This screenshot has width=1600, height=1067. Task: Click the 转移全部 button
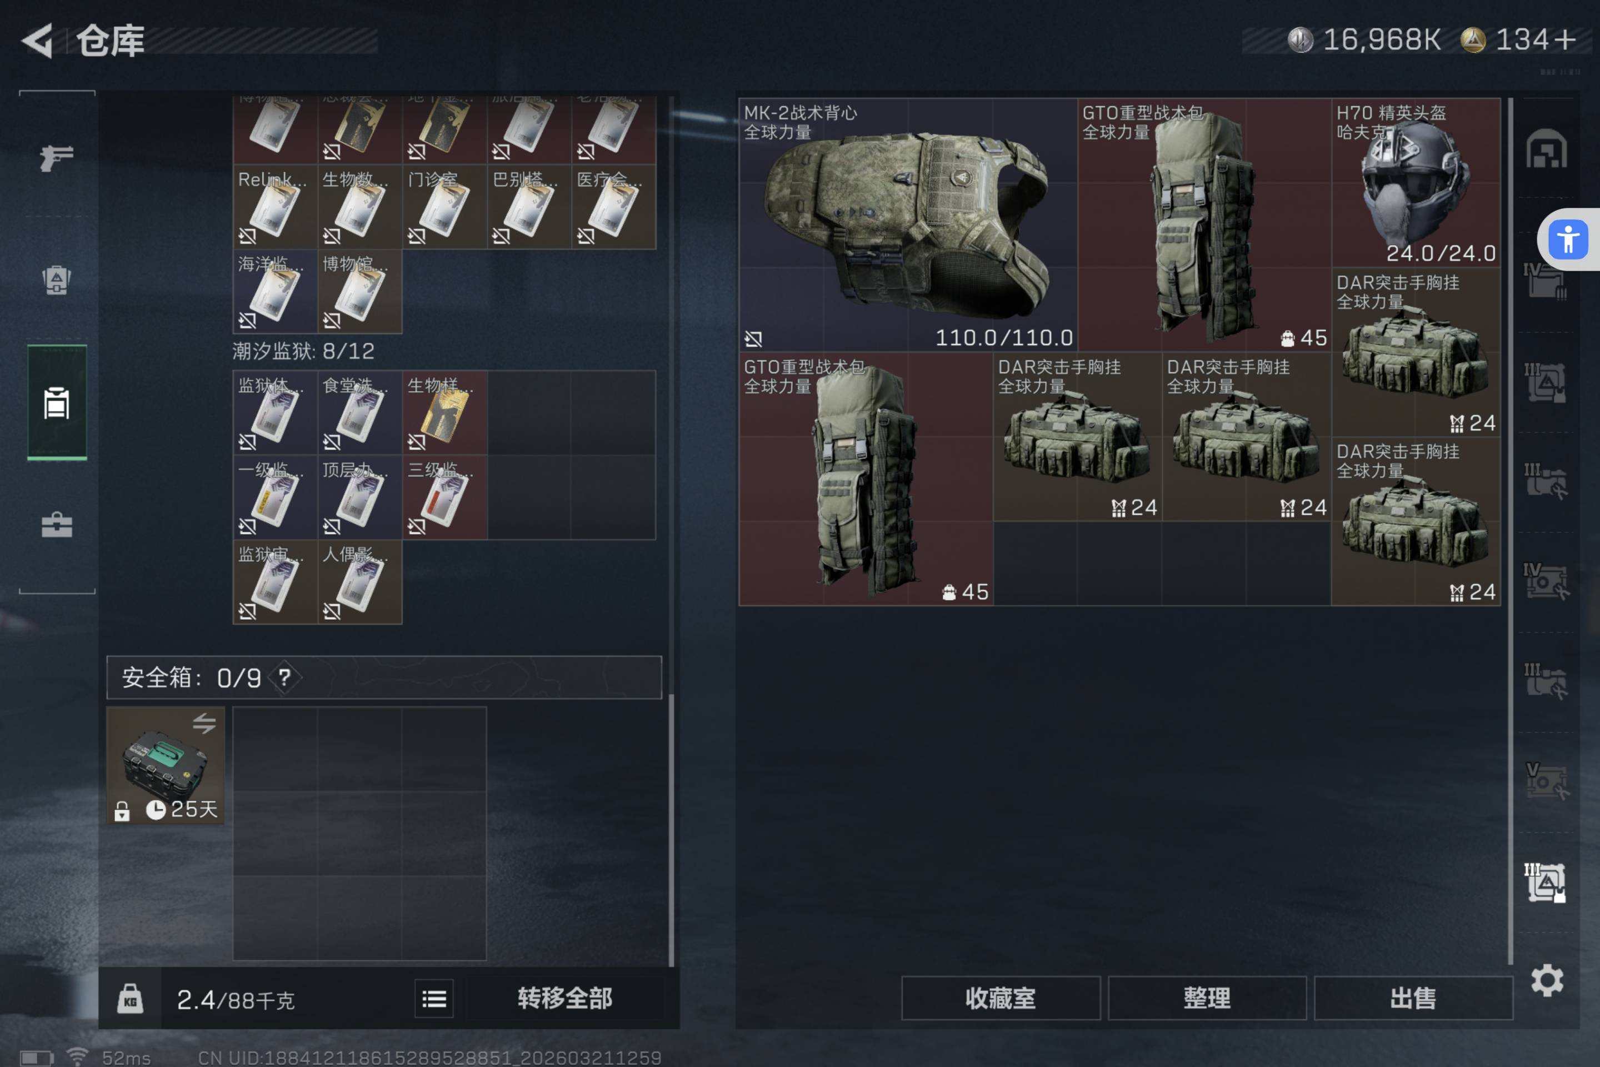(564, 998)
